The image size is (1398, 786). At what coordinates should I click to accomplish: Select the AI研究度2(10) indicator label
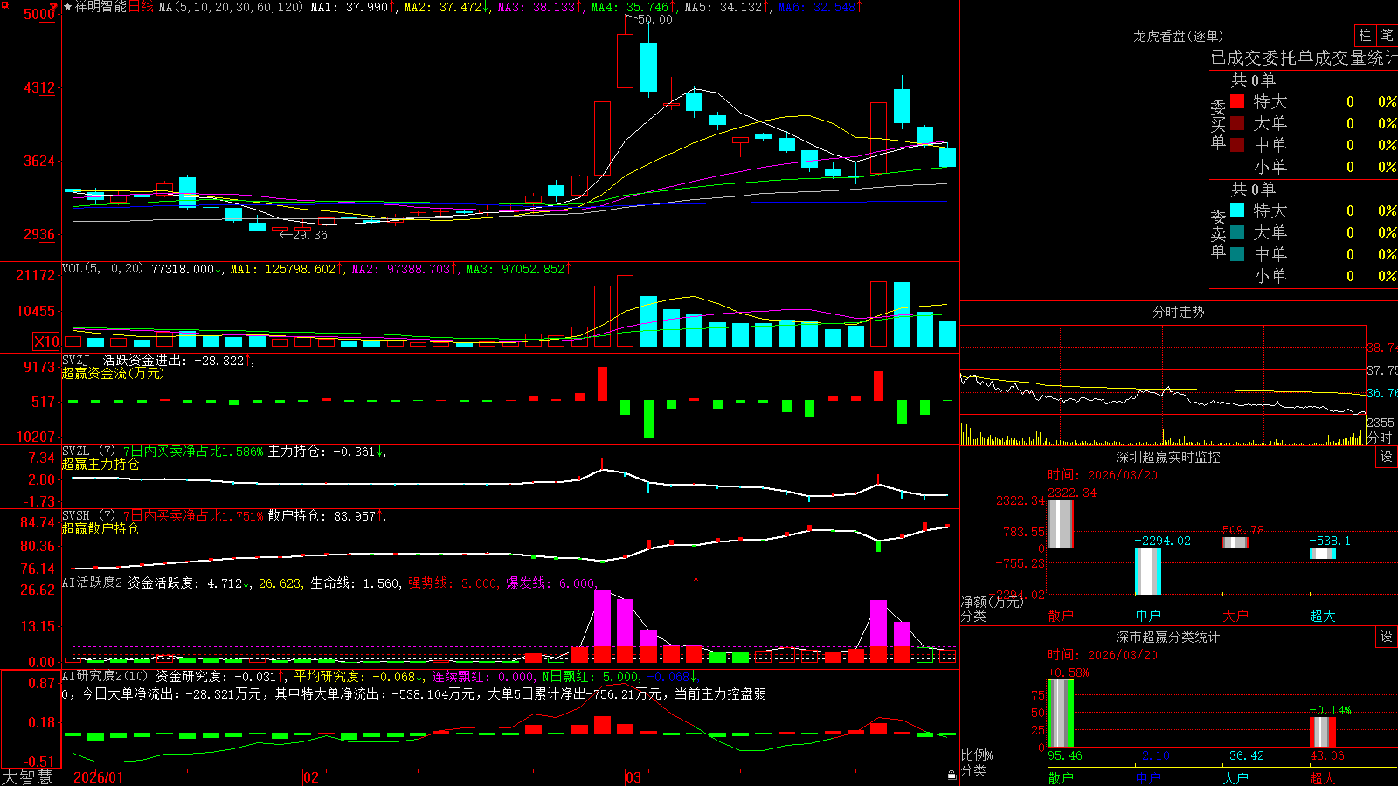coord(105,676)
